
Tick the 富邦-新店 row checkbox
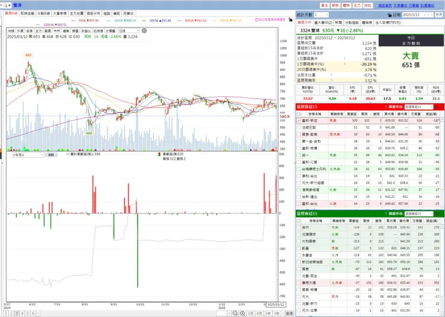click(x=298, y=121)
